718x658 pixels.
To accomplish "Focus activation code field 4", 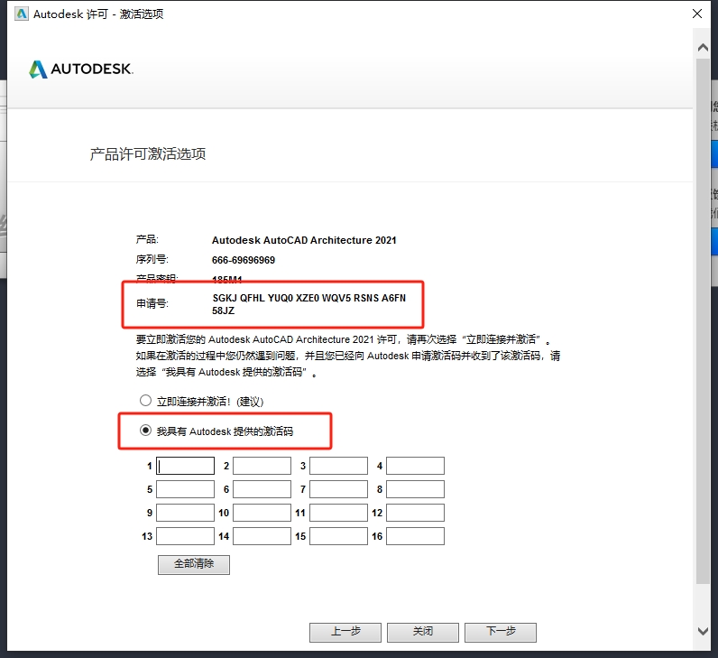I will point(415,466).
